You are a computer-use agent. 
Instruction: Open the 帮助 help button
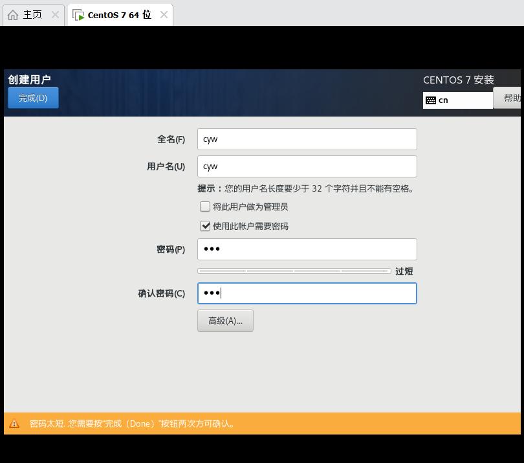pos(508,98)
